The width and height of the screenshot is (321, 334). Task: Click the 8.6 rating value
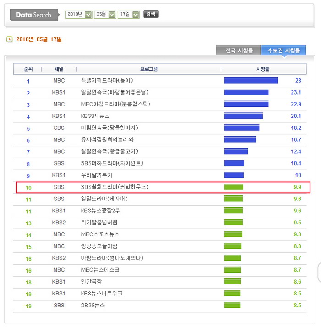297,282
